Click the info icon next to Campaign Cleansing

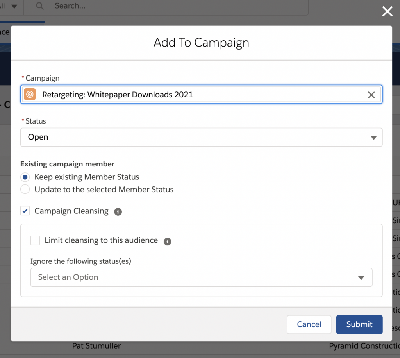[118, 211]
